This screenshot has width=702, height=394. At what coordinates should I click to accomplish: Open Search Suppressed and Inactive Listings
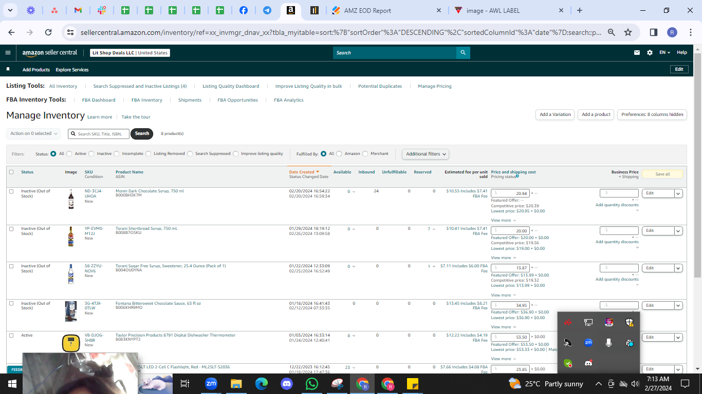pyautogui.click(x=140, y=86)
